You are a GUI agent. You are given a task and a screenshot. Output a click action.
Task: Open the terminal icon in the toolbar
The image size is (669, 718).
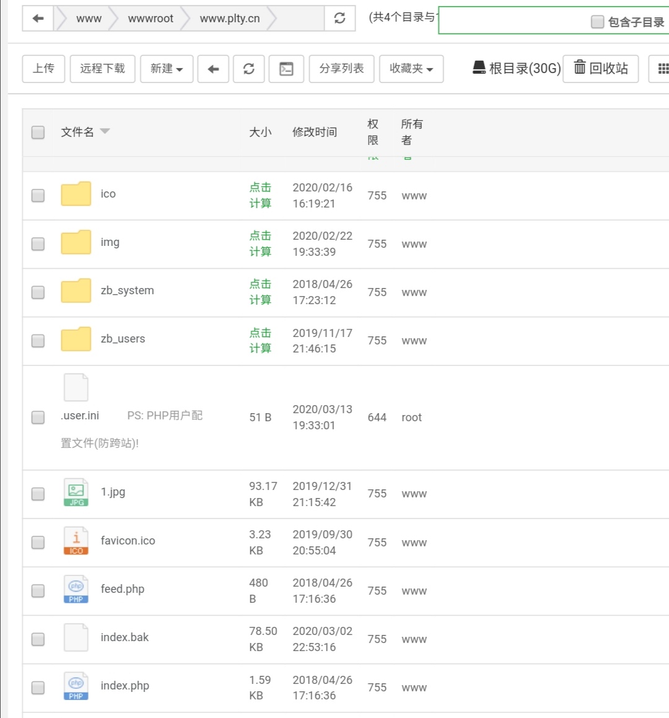click(x=286, y=69)
